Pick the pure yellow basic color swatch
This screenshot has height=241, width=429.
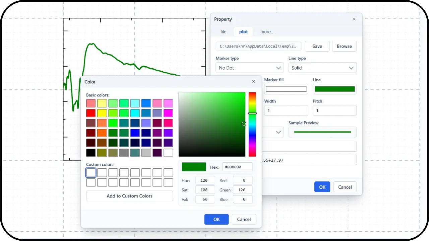(102, 113)
